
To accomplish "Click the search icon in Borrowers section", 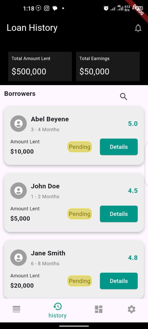I will point(123,96).
